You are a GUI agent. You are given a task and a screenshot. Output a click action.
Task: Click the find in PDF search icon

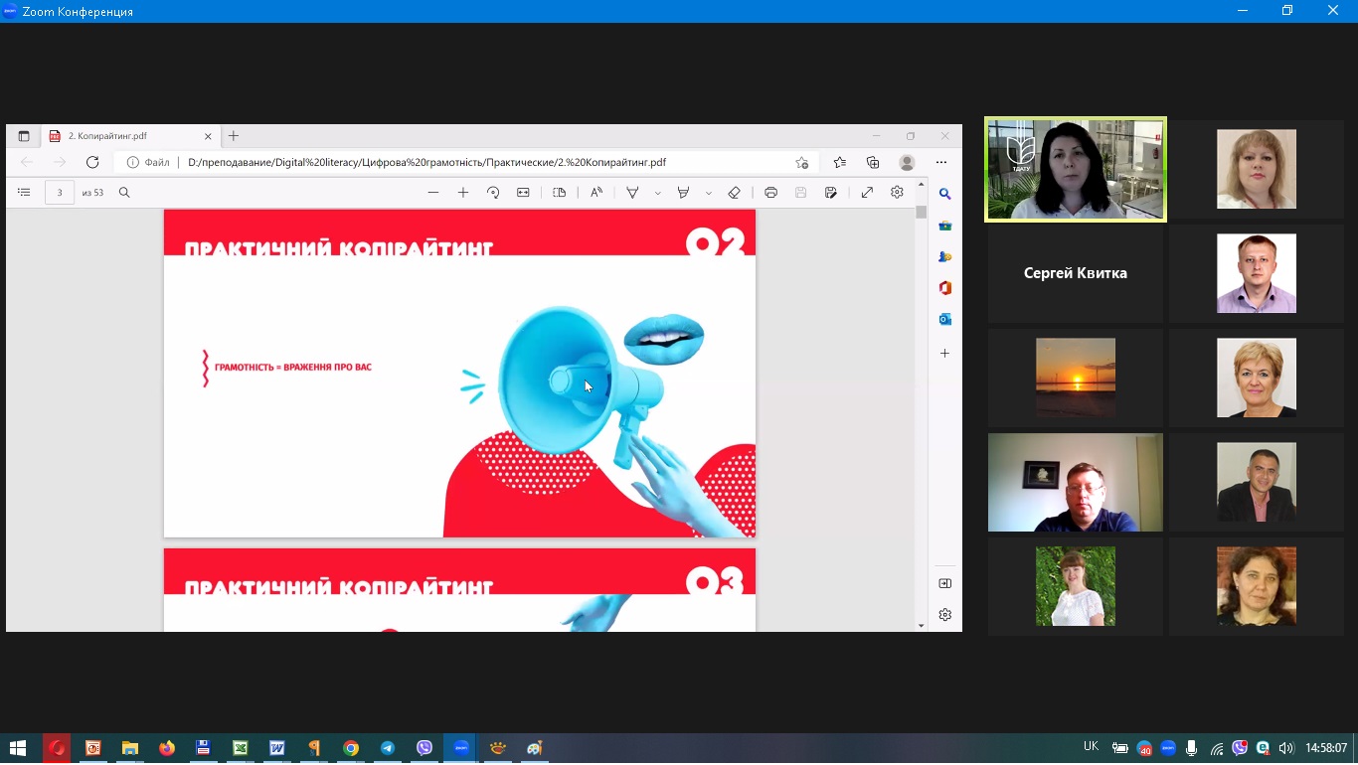(124, 193)
